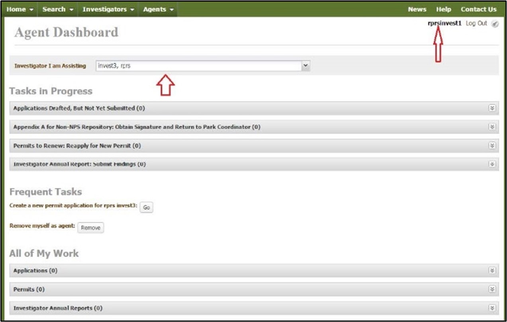Image resolution: width=507 pixels, height=322 pixels.
Task: Expand the Investigator Annual Report Submit Findings chevron
Action: [492, 164]
